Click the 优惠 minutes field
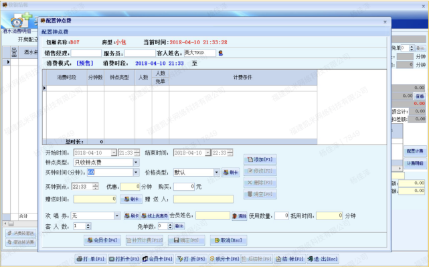Screen dimensions: 429x267 (131, 187)
